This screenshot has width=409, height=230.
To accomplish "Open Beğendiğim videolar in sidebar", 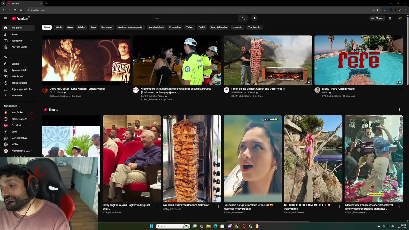I will click(19, 89).
